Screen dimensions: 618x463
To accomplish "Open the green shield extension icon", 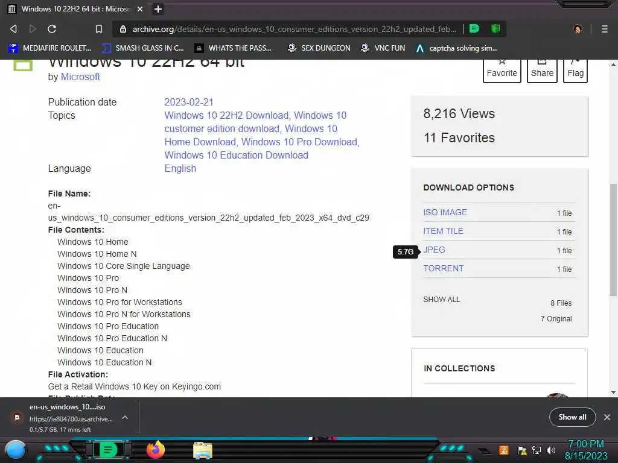I will coord(495,29).
